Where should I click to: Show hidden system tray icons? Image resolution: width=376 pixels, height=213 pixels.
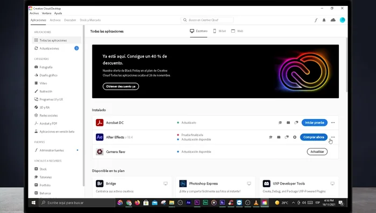[293, 203]
